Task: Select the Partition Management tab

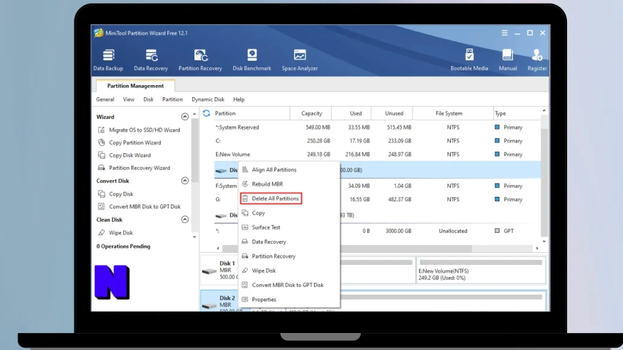Action: (135, 86)
